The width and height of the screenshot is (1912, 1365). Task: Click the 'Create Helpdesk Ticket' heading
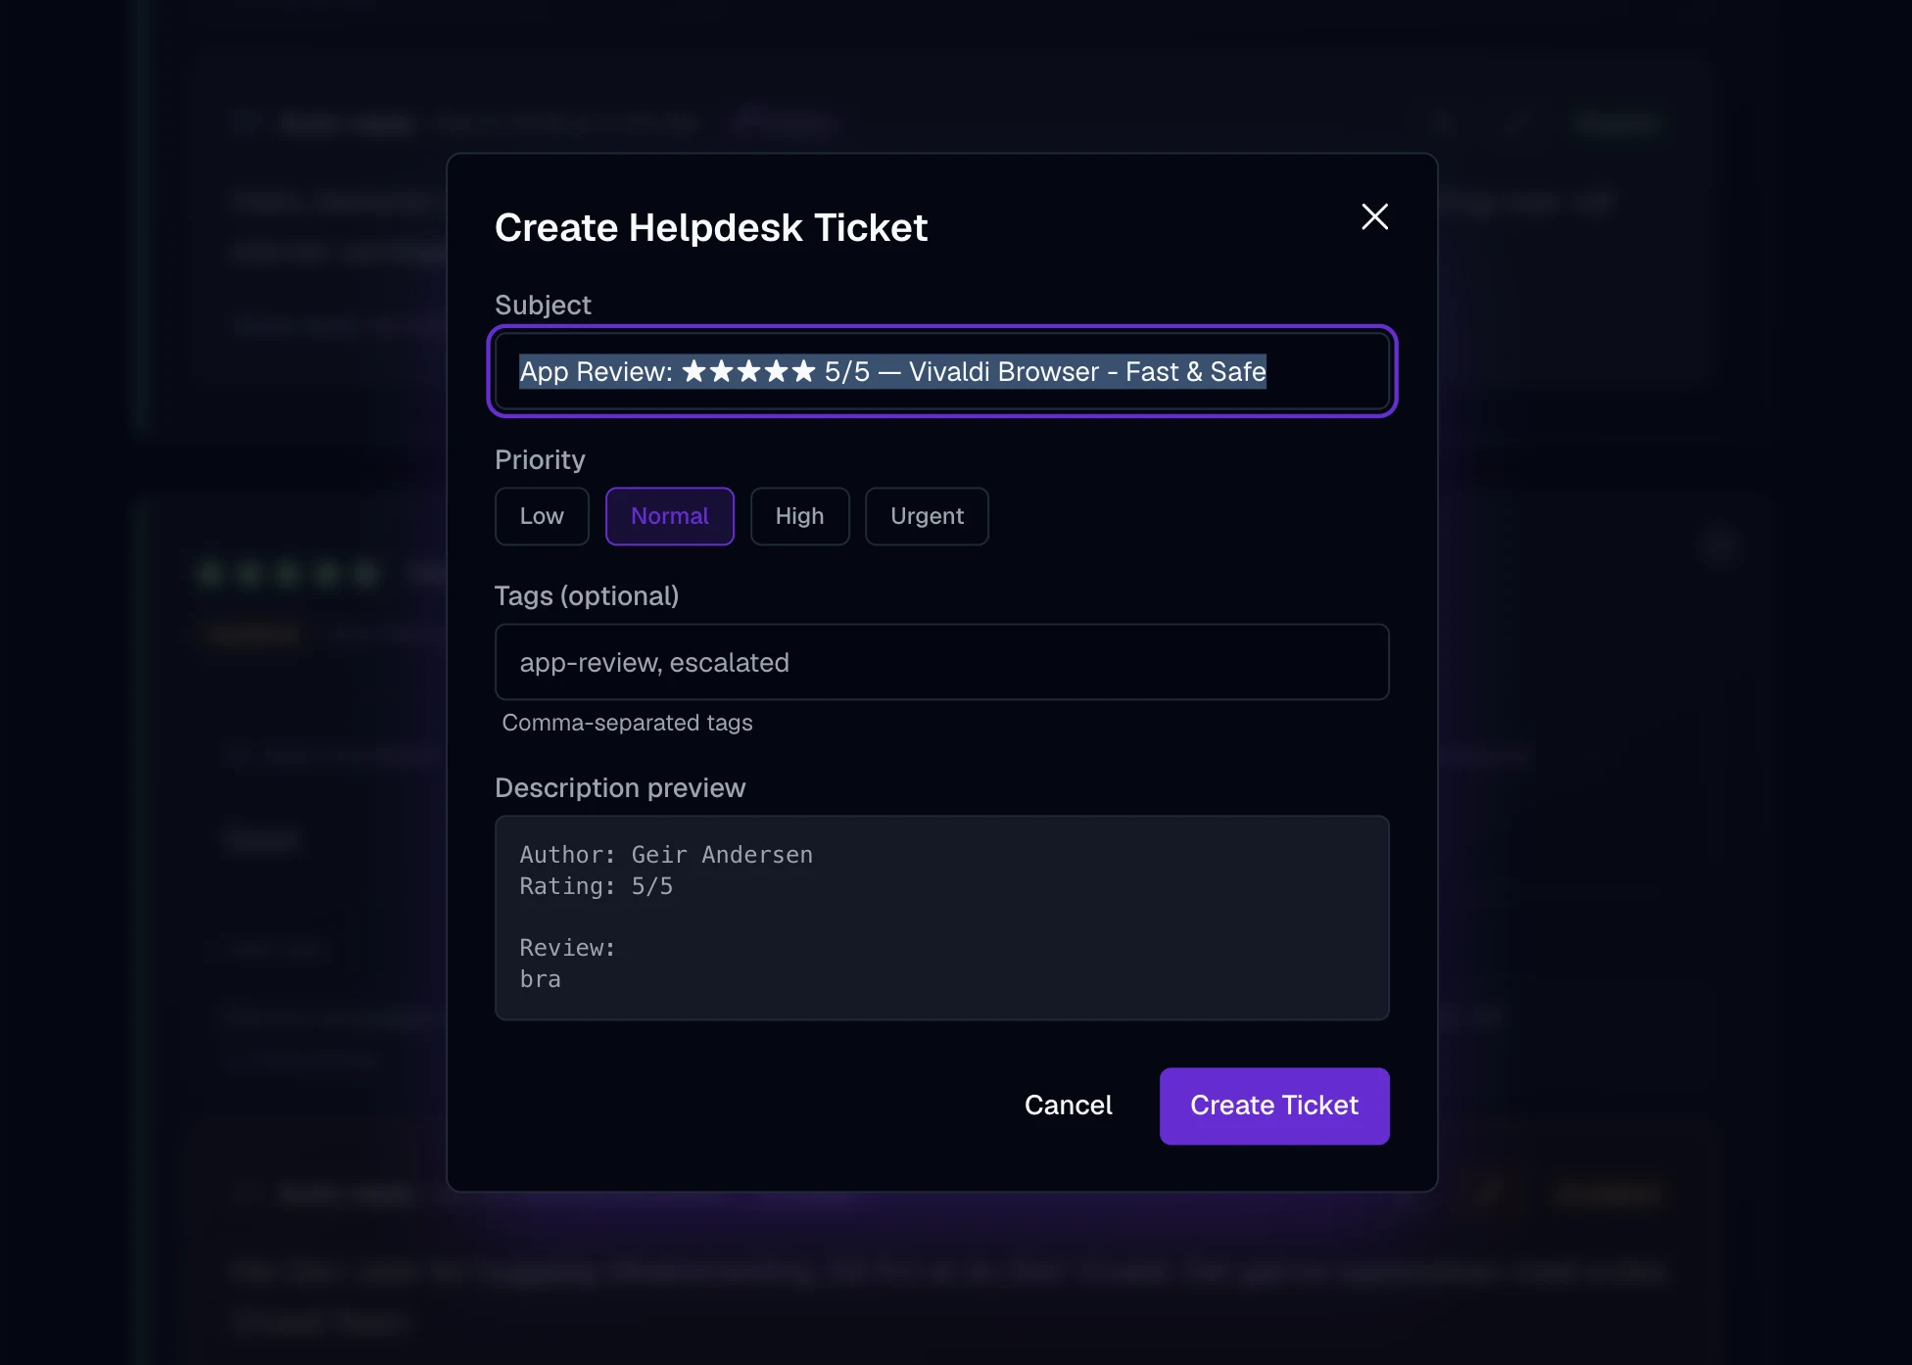(x=710, y=227)
